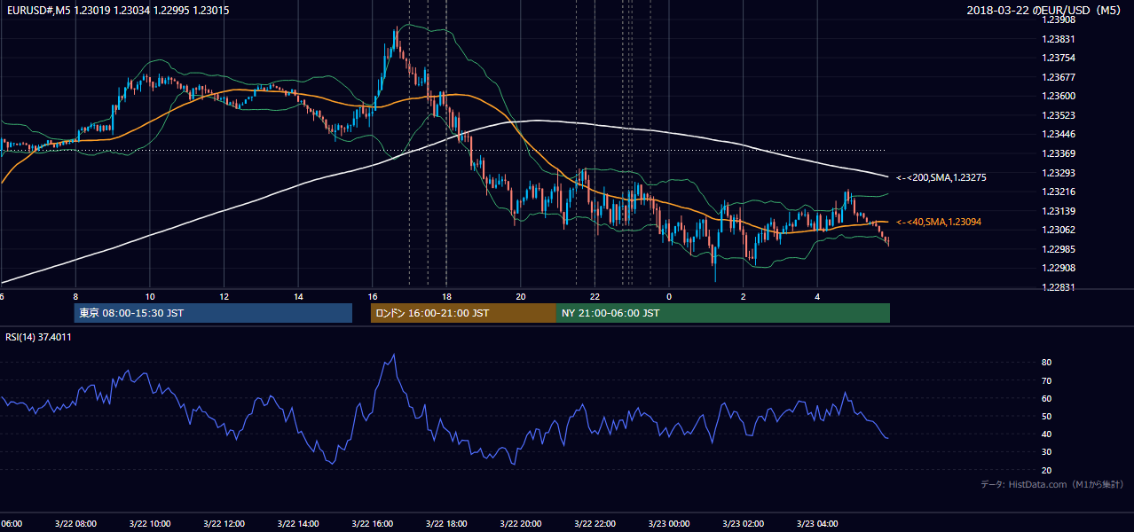Click price axis label 1.22985
This screenshot has width=1134, height=532.
1058,249
